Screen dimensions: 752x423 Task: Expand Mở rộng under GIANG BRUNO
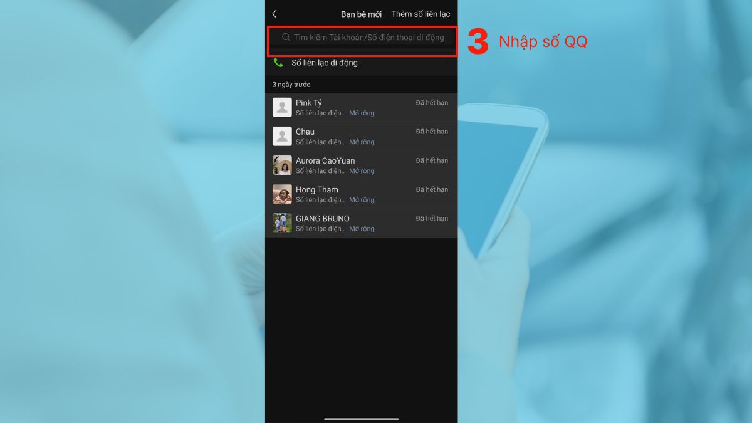[362, 229]
